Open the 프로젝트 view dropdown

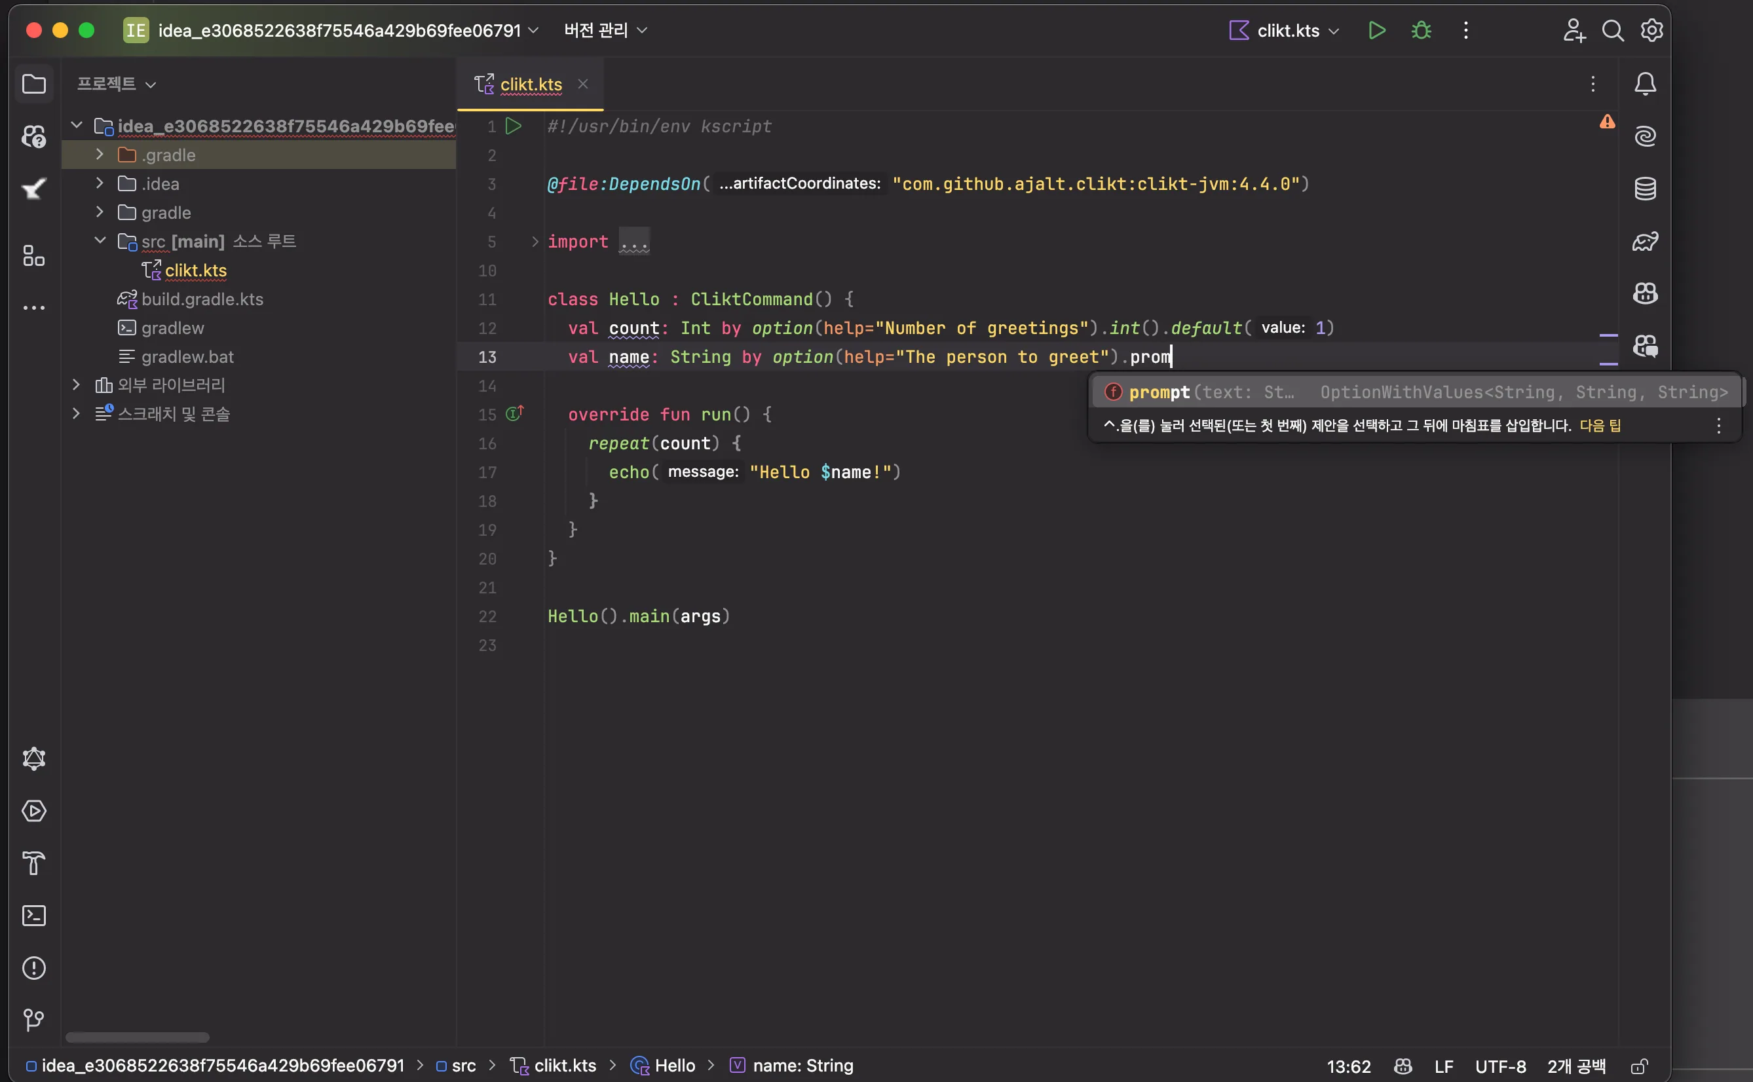pos(117,84)
